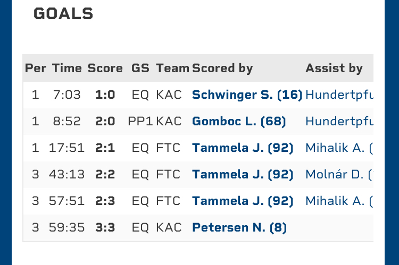The height and width of the screenshot is (265, 399).
Task: Click the GOALS section heading
Action: pyautogui.click(x=63, y=14)
